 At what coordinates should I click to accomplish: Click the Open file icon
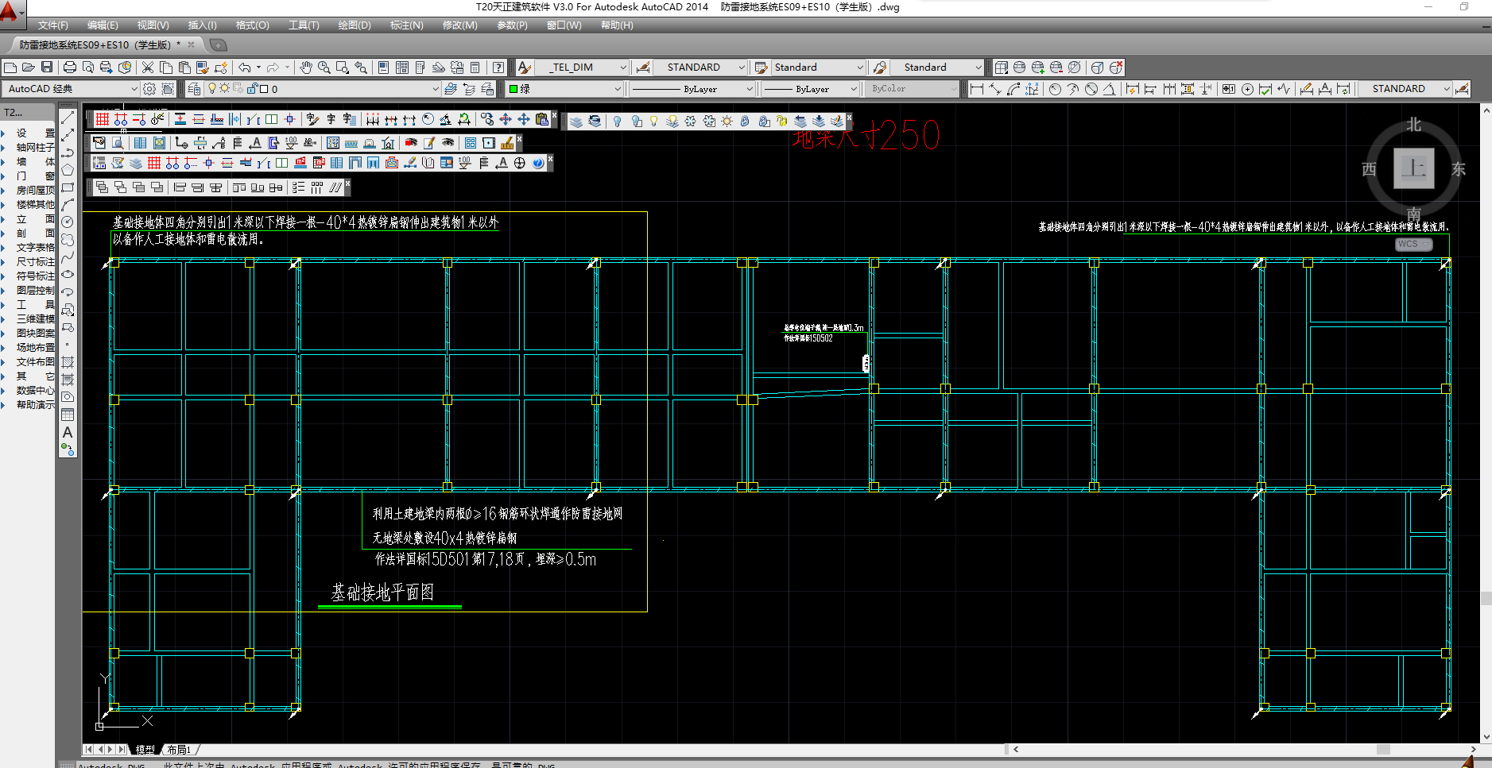(28, 68)
